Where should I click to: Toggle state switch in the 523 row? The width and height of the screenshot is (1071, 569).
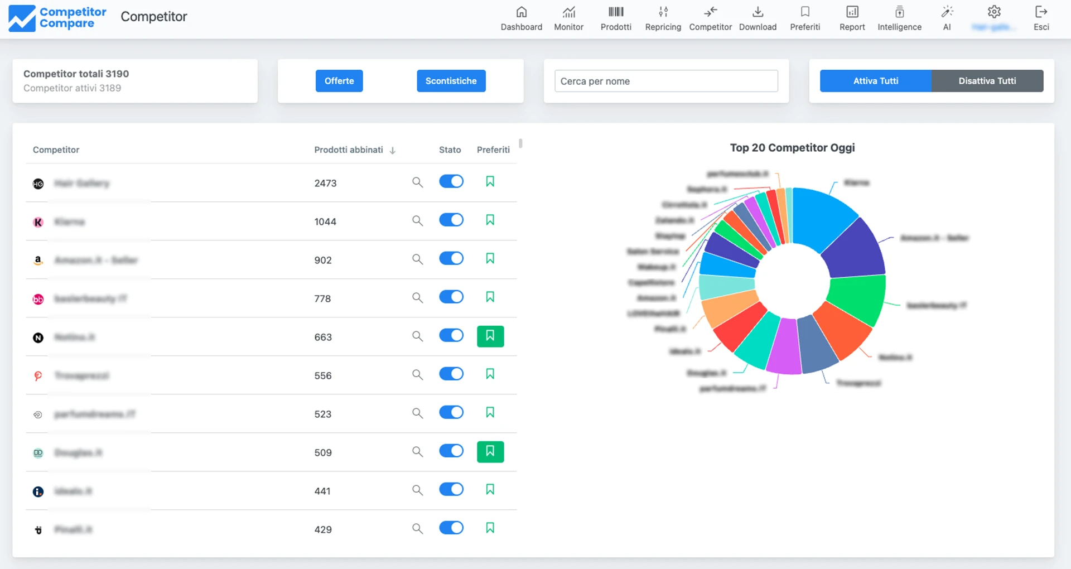pos(451,413)
